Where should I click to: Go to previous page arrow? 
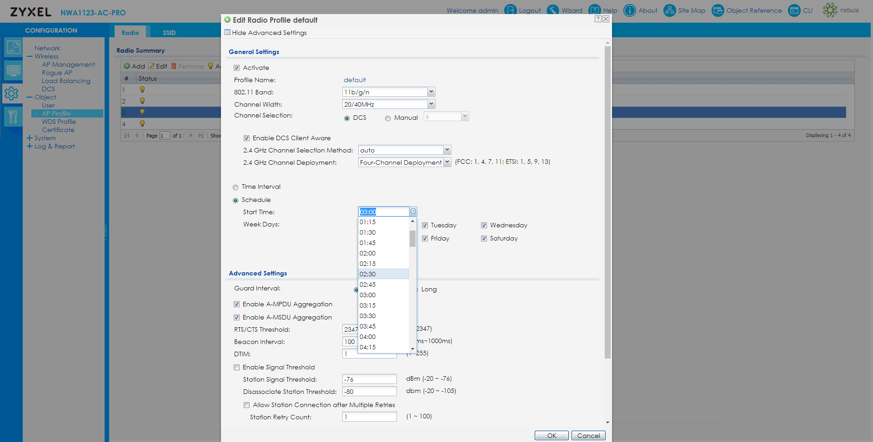[136, 135]
